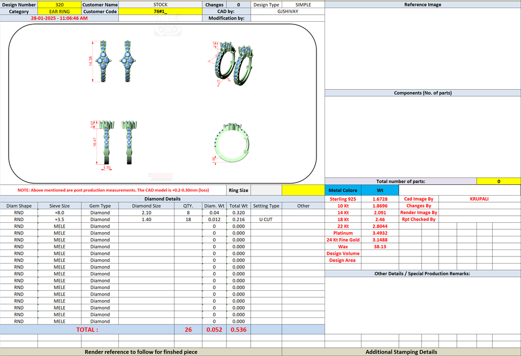The width and height of the screenshot is (521, 356).
Task: Click the blue Wt header cell
Action: (x=380, y=190)
